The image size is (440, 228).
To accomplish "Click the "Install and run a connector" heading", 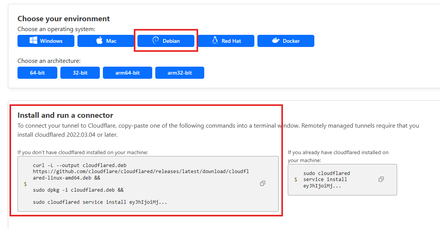I will coord(65,115).
